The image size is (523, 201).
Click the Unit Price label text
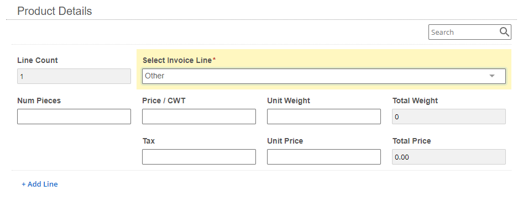click(x=285, y=141)
